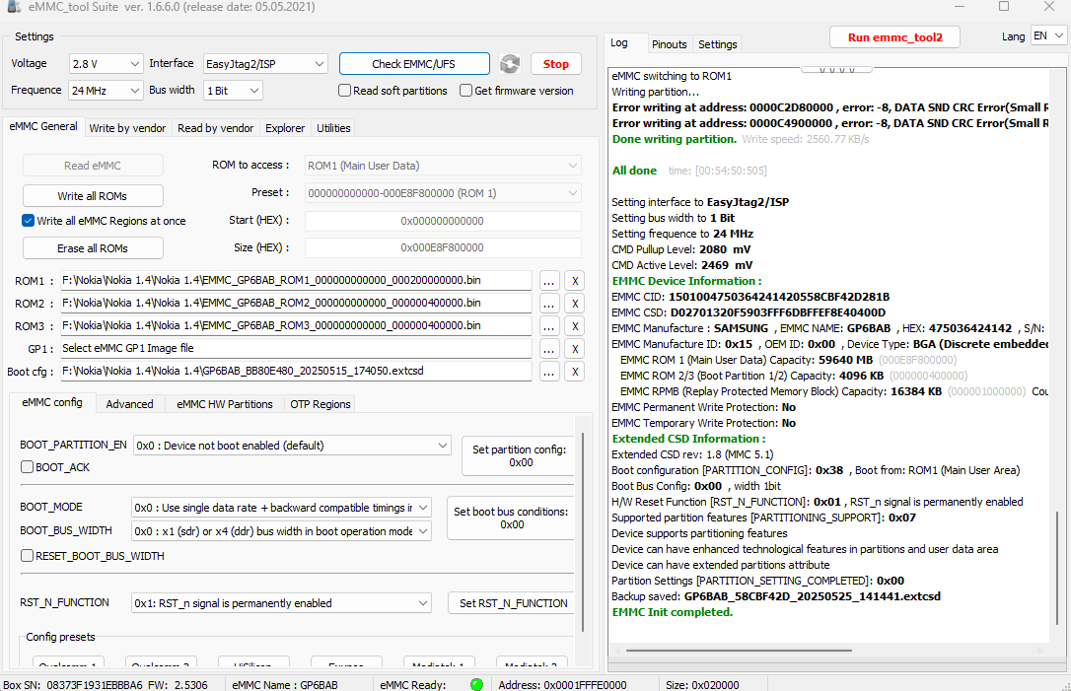Click the "Done writing partition." log text
Screen dimensions: 1071x691
675,139
